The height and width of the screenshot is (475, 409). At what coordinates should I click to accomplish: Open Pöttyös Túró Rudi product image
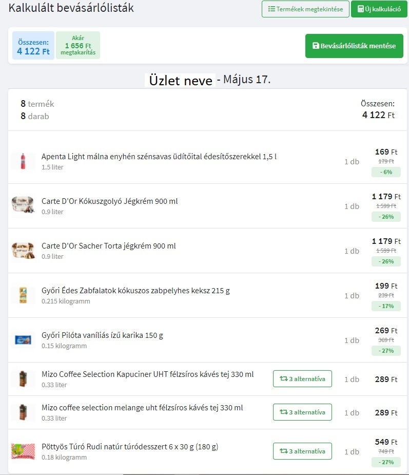tap(23, 451)
